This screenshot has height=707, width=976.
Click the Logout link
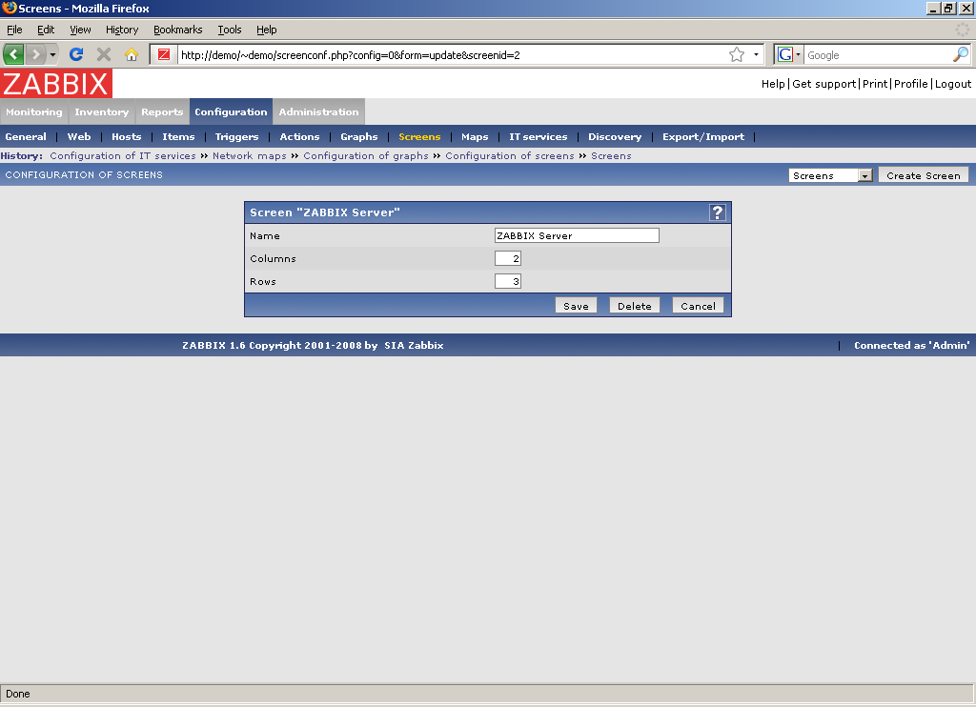(953, 84)
